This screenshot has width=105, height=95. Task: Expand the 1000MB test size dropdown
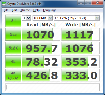(50, 18)
